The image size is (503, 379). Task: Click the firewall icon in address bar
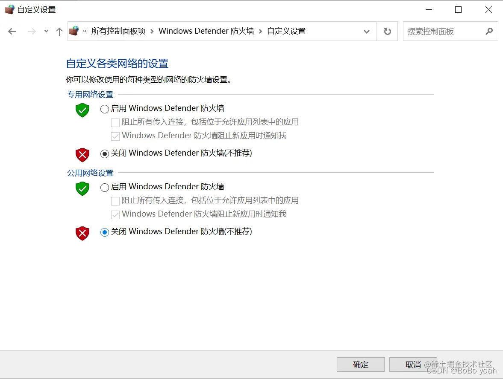coord(74,31)
